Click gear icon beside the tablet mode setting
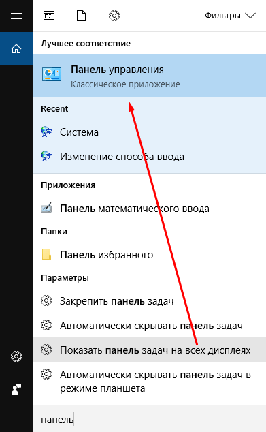The image size is (266, 432). click(x=46, y=374)
